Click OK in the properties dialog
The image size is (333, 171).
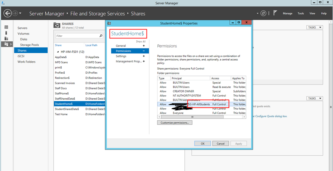tap(202, 143)
